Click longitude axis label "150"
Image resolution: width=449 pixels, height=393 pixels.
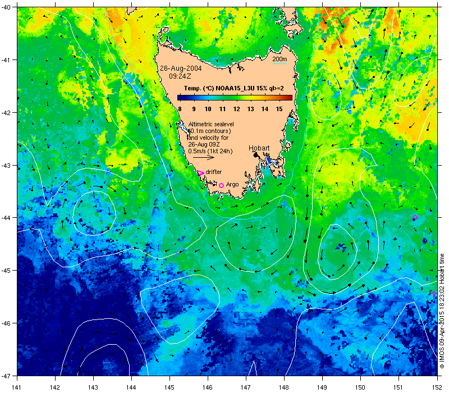point(361,387)
